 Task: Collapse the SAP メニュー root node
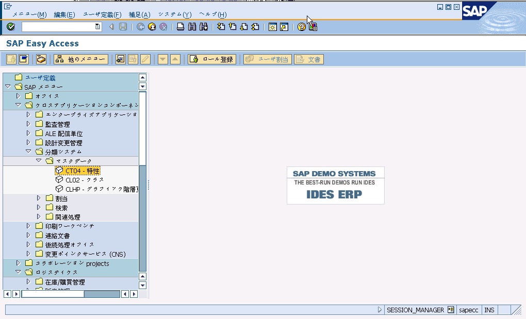(8, 87)
